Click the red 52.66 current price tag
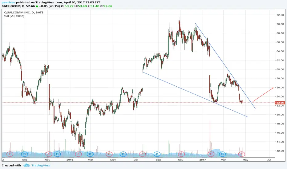Screen dimensions: 287x169 click(280, 103)
